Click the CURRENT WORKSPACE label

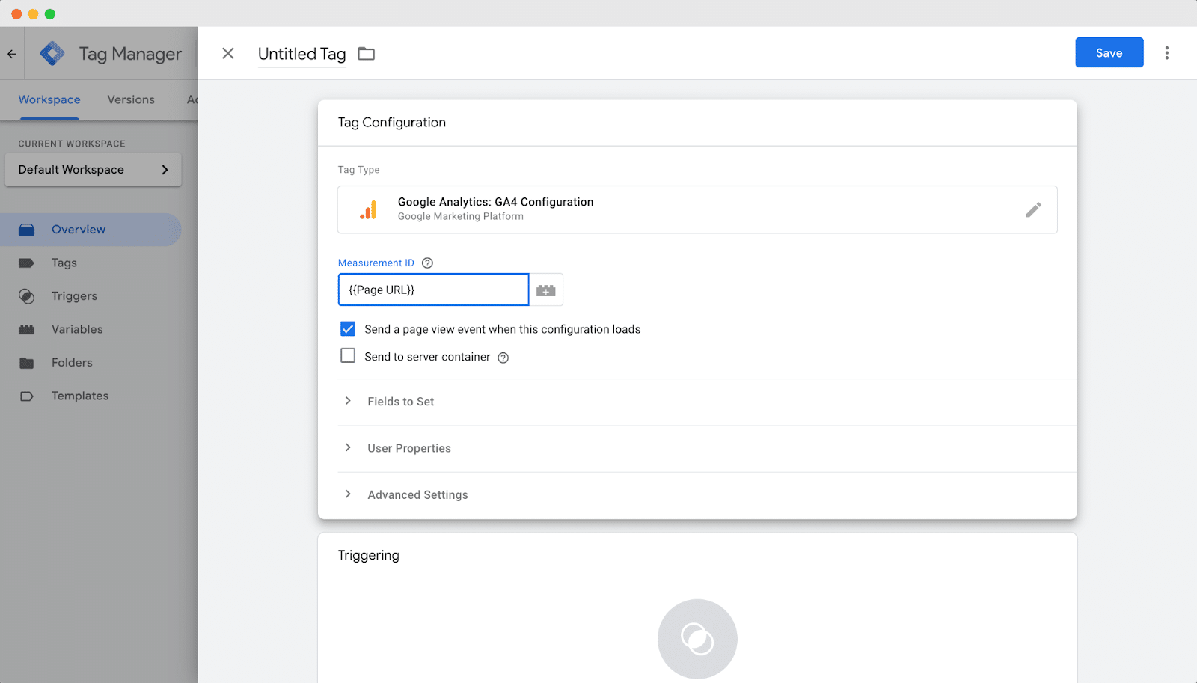pyautogui.click(x=72, y=144)
